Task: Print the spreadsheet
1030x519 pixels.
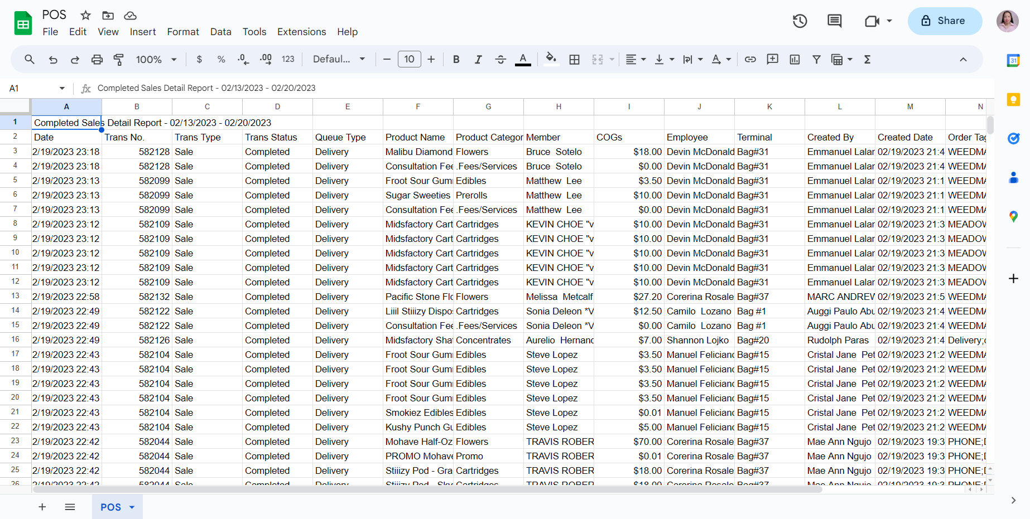Action: coord(97,59)
